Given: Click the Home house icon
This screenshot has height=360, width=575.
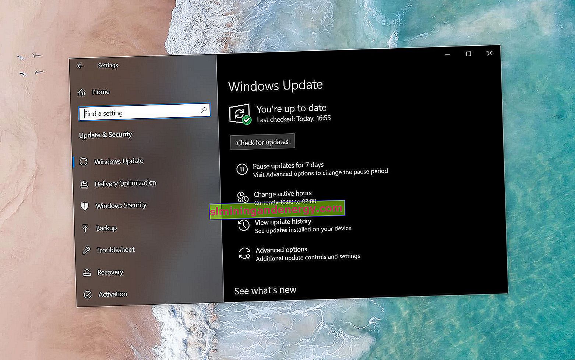Looking at the screenshot, I should point(82,92).
